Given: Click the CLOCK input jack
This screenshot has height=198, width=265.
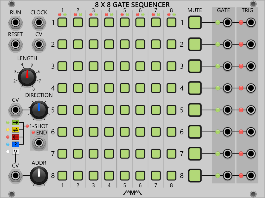Looking at the screenshot, I should coord(39,22).
